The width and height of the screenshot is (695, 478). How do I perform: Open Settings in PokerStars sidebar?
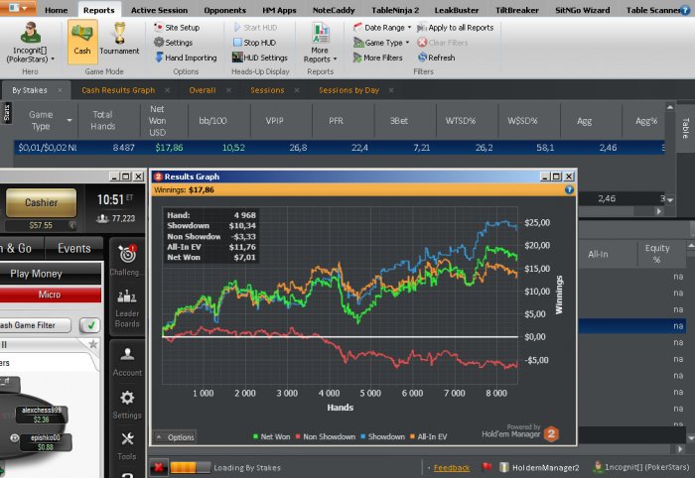pos(127,405)
